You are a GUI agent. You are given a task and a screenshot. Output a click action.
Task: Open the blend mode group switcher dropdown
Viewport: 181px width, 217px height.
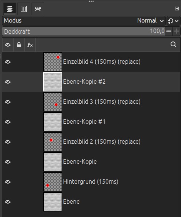[173, 21]
